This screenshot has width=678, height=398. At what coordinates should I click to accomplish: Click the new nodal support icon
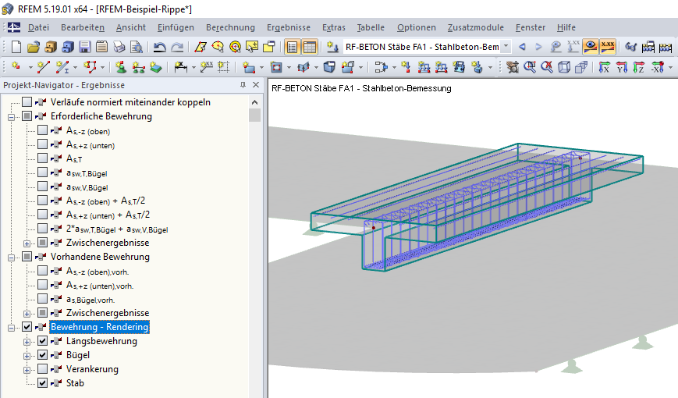coord(121,67)
